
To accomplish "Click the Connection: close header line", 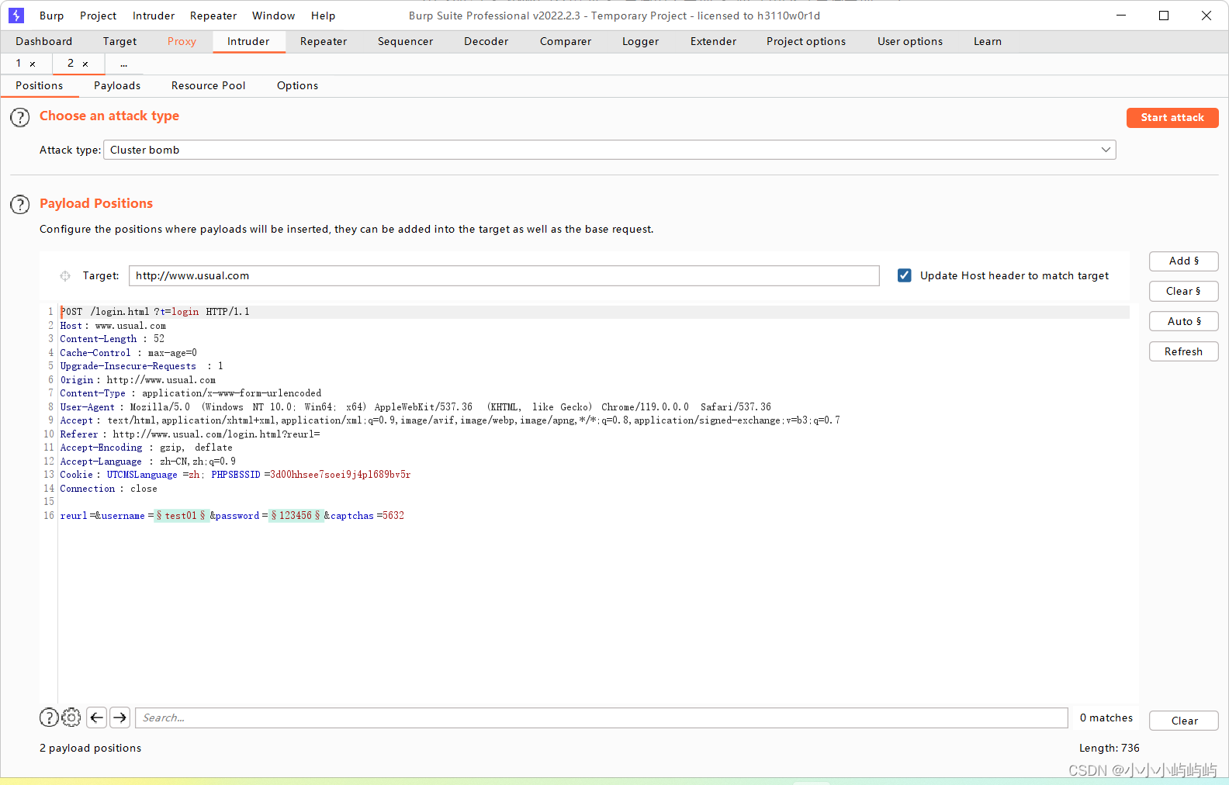I will (109, 489).
